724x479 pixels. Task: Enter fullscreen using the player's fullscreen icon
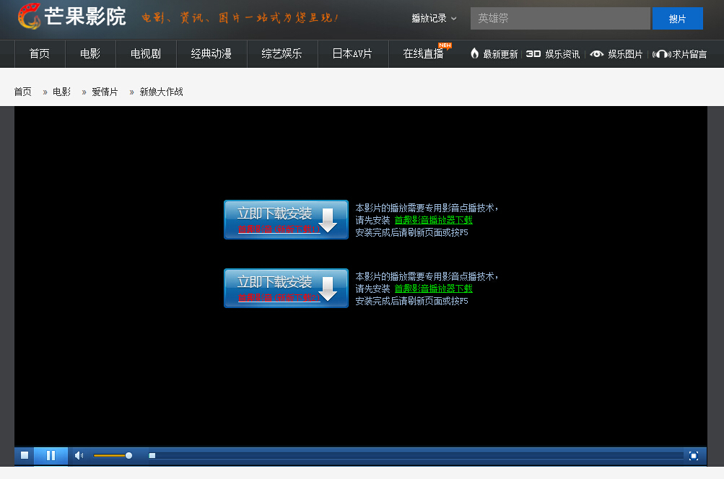[x=692, y=455]
